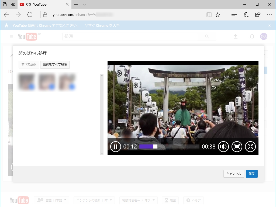Enter fullscreen video mode
The width and height of the screenshot is (276, 207).
[250, 147]
